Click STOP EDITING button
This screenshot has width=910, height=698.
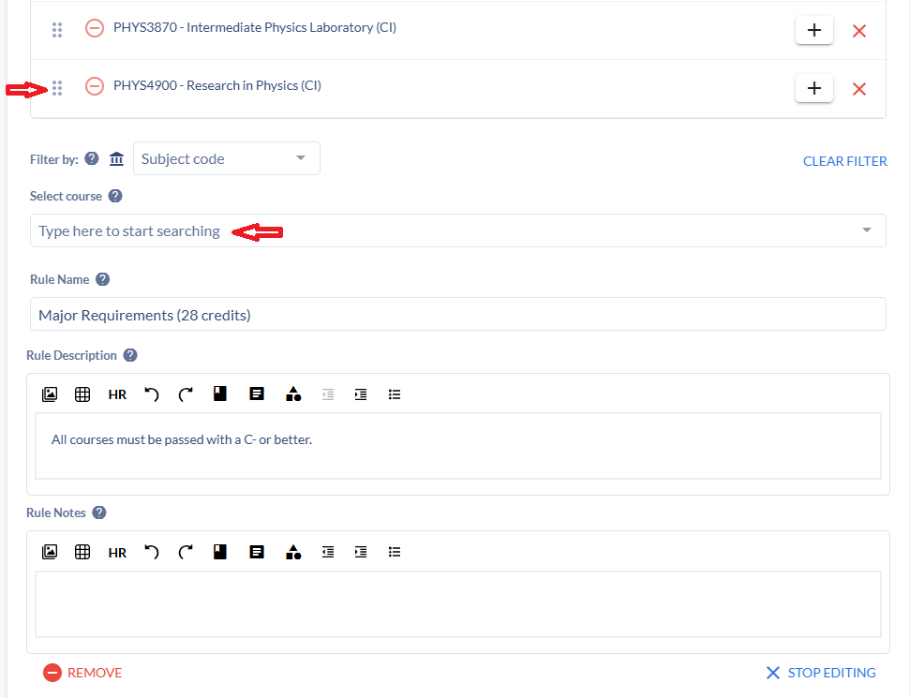[821, 673]
